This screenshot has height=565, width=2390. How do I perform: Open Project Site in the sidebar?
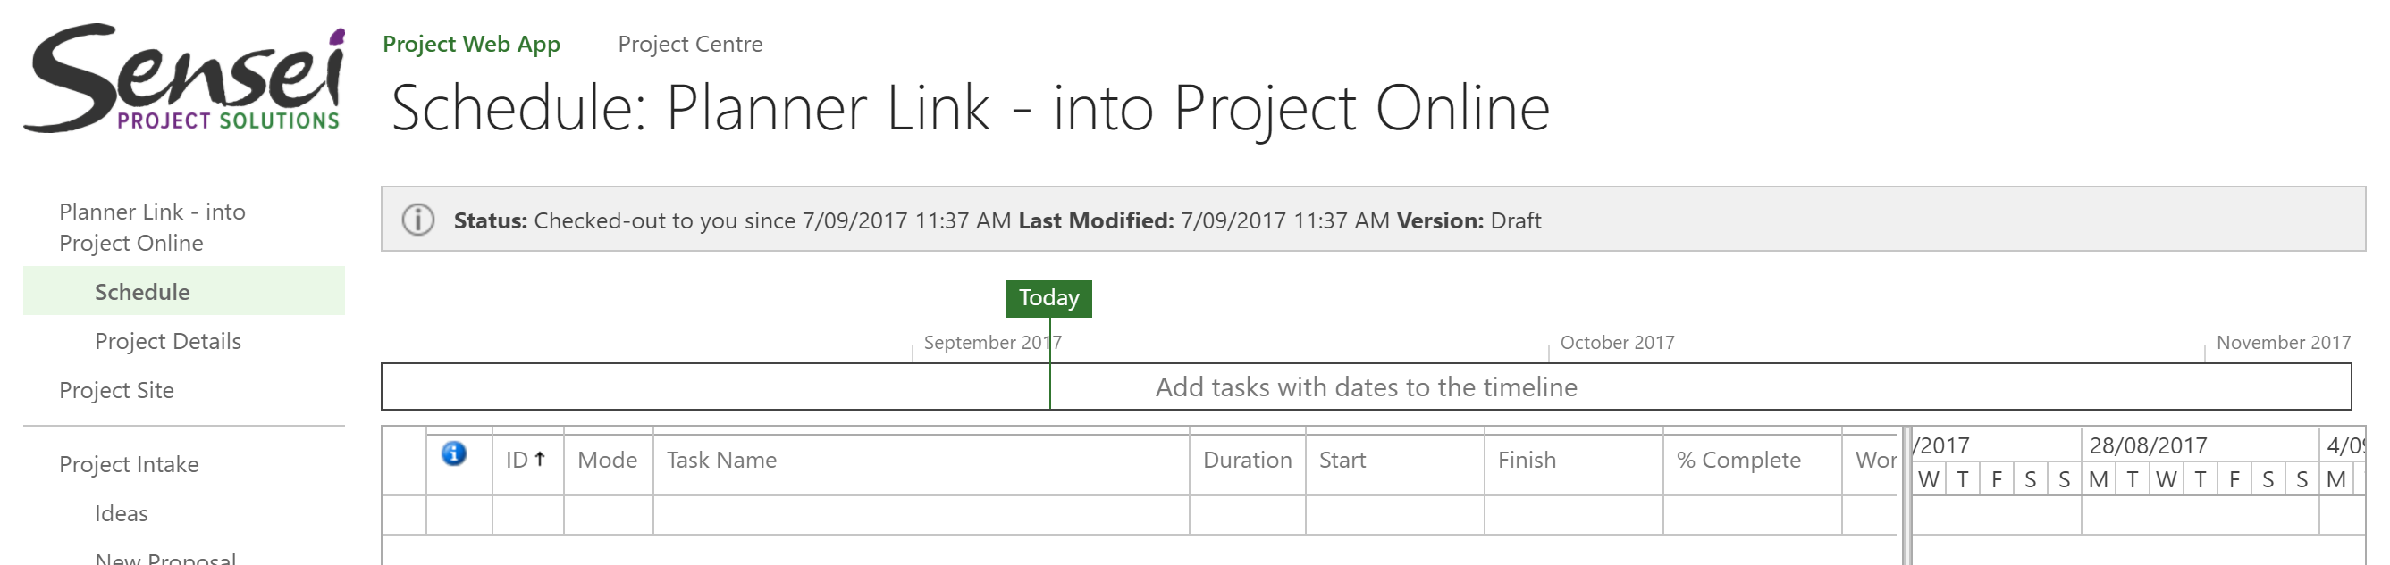coord(117,391)
